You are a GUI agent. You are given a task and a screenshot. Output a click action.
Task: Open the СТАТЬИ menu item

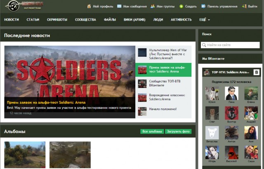33,20
